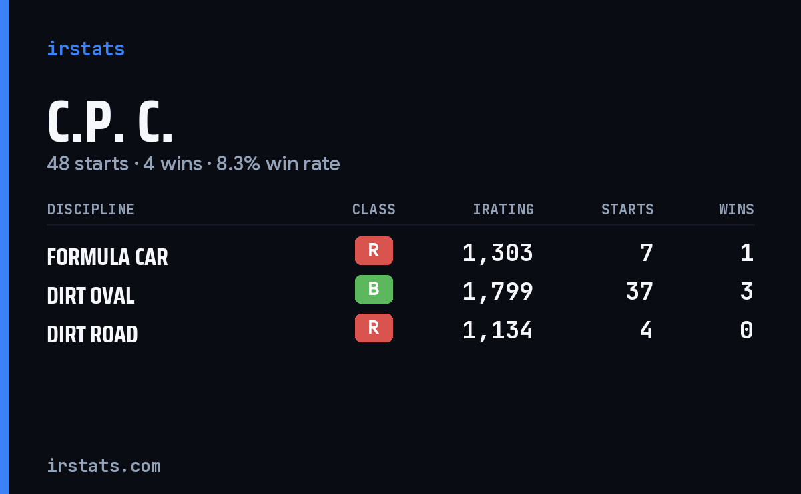
Task: Click the 1,799 iRating value
Action: point(498,292)
